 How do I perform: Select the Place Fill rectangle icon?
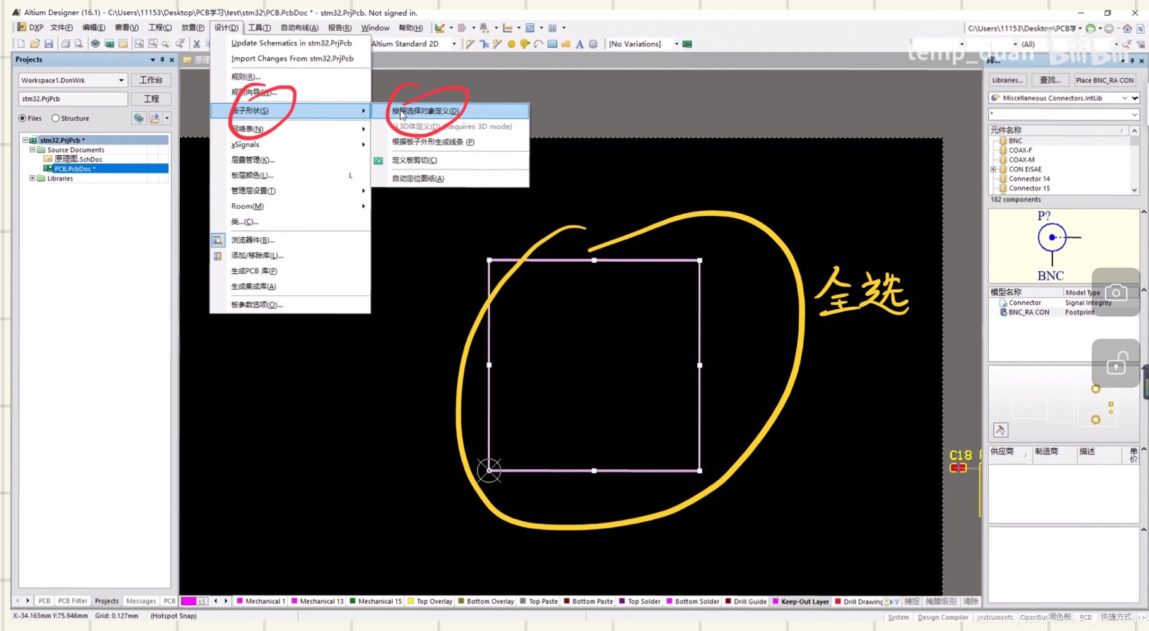click(552, 44)
